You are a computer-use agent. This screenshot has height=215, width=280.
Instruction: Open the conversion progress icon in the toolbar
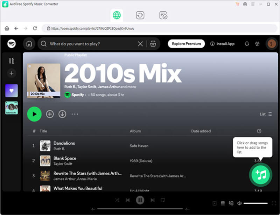140,15
